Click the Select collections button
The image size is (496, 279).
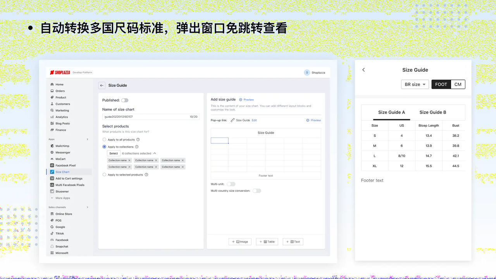114,153
